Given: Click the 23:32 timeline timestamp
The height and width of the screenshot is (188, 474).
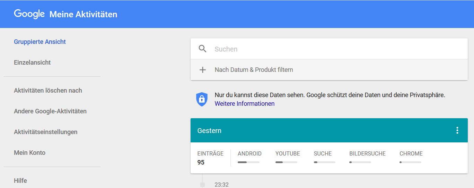Looking at the screenshot, I should point(221,185).
